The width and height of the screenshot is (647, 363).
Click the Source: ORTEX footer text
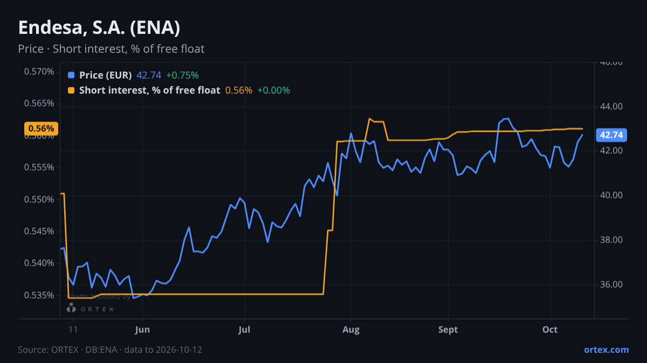(x=110, y=350)
